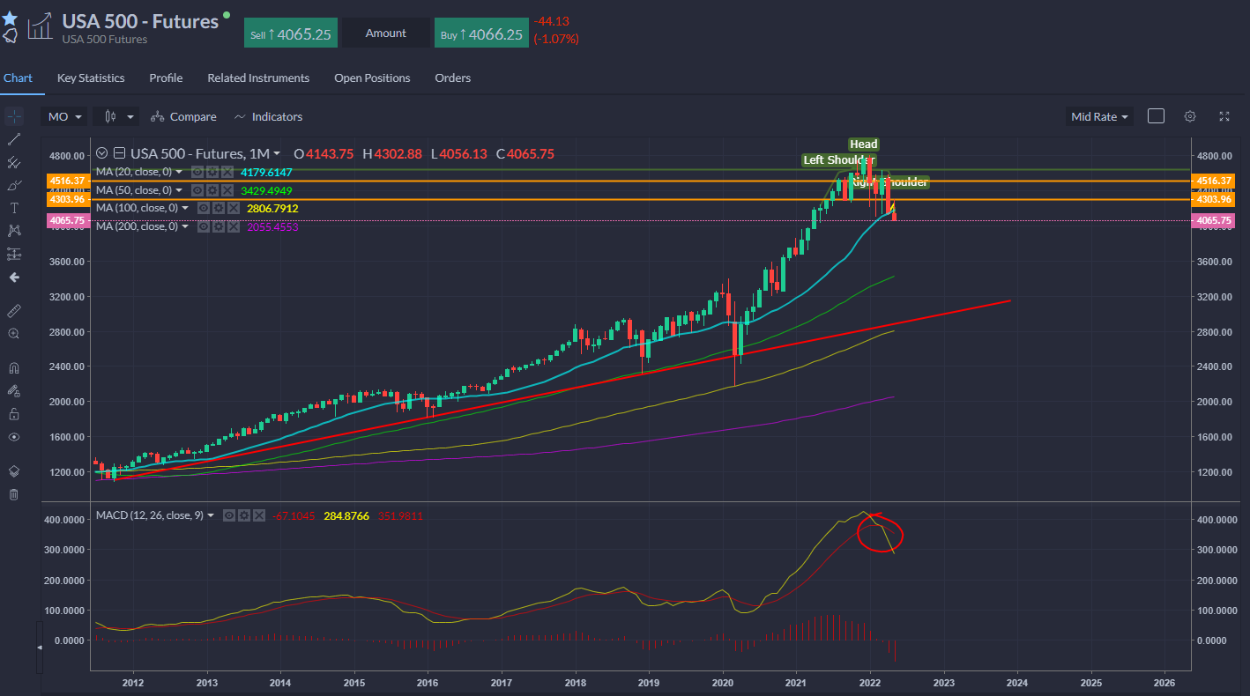This screenshot has width=1250, height=696.
Task: Hide the MA 20 indicator via eye icon
Action: click(198, 172)
